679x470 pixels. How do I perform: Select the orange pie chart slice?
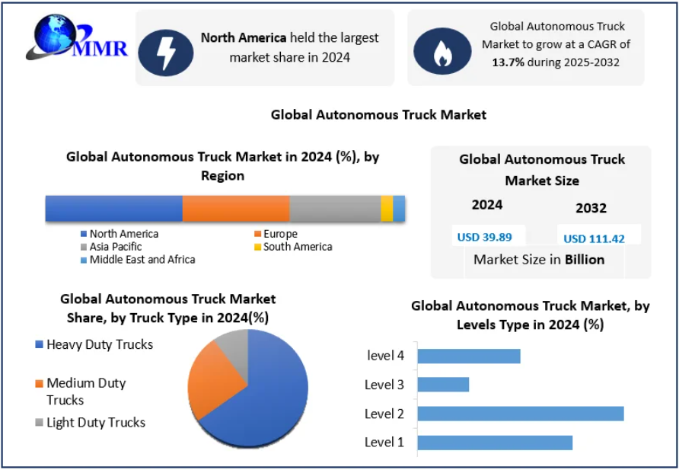click(212, 377)
